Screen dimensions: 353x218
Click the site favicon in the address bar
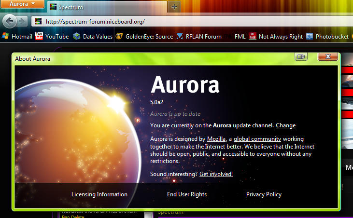(x=38, y=22)
